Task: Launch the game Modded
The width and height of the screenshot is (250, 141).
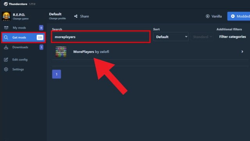Action: coord(239,16)
